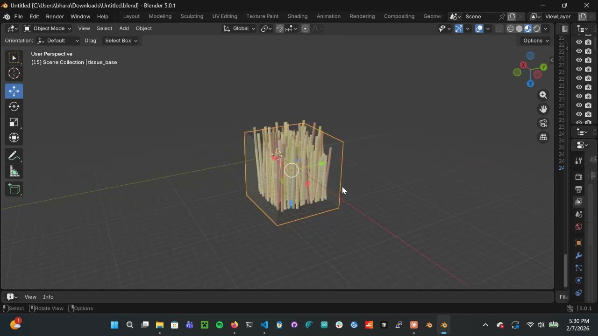598x336 pixels.
Task: Open the Info editor View menu
Action: coord(30,297)
